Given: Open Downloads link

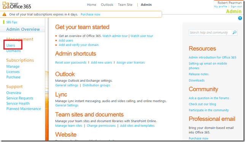Looking at the screenshot, I should click(197, 80).
